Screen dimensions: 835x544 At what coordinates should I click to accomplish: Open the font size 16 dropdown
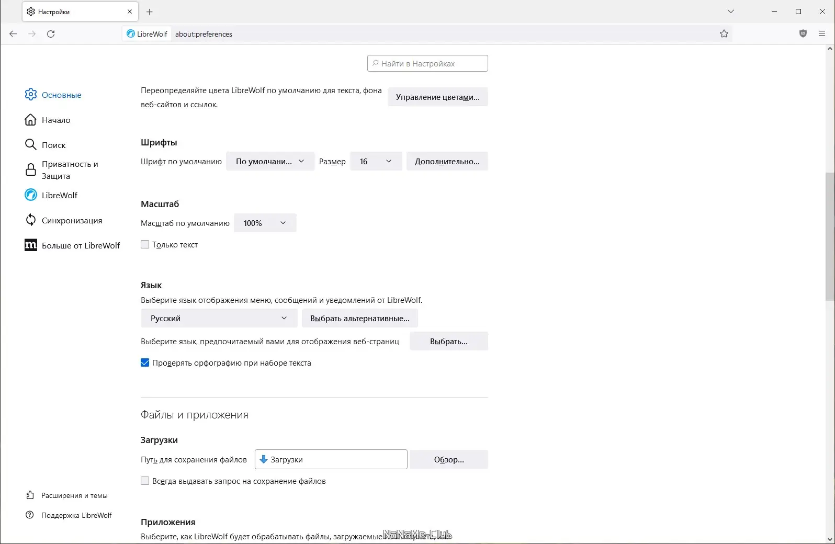coord(376,161)
